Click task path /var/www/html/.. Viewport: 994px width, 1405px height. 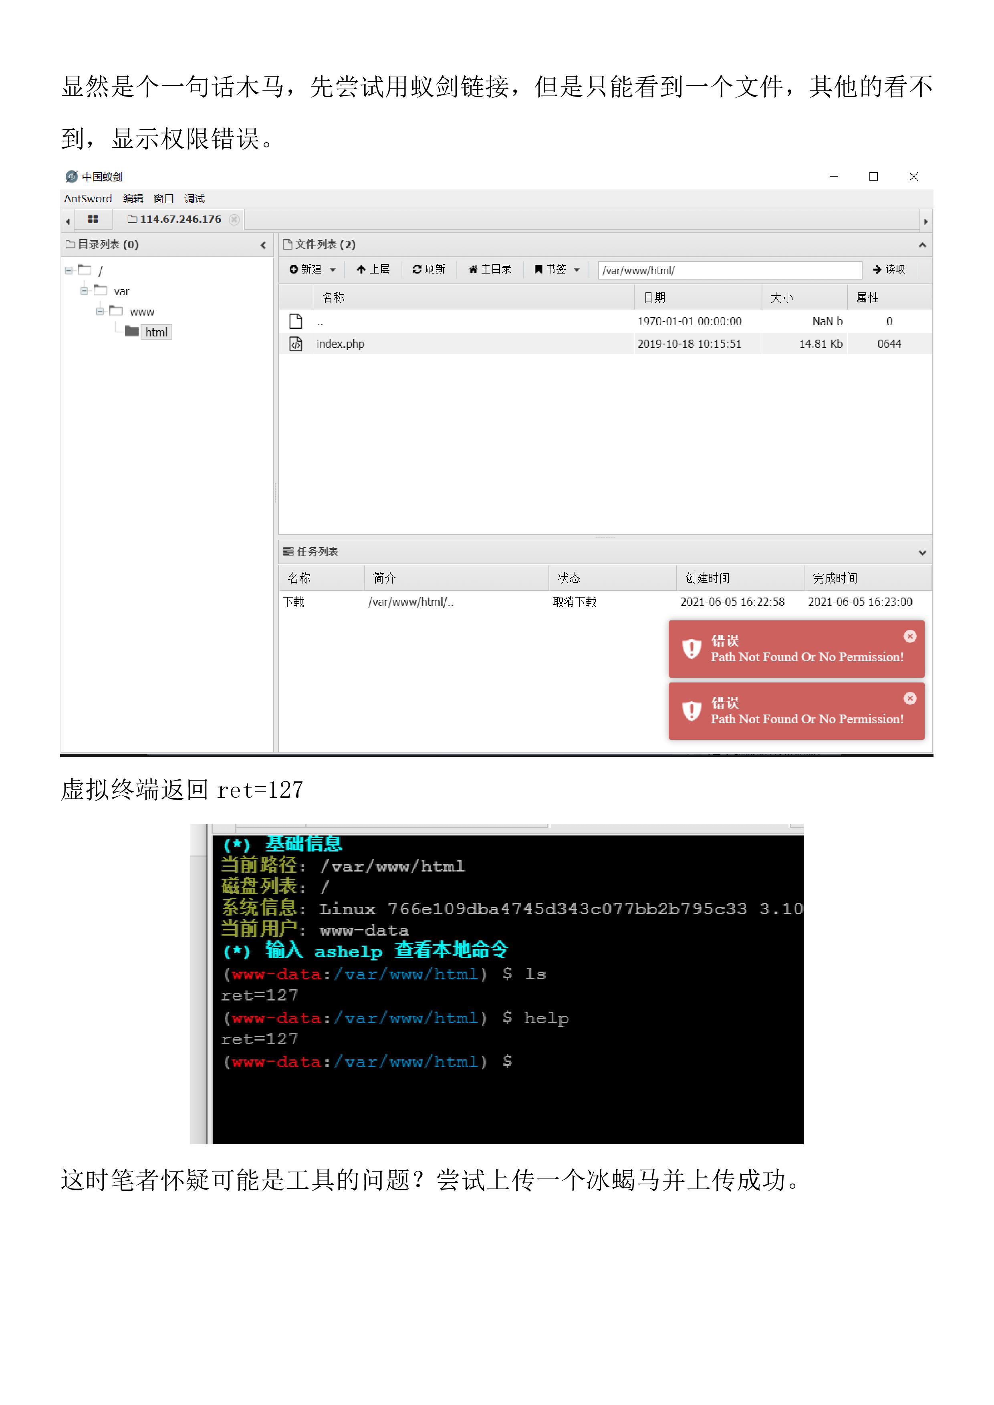[411, 602]
